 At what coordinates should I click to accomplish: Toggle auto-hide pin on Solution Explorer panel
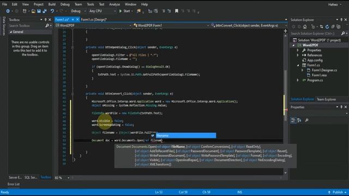341,20
